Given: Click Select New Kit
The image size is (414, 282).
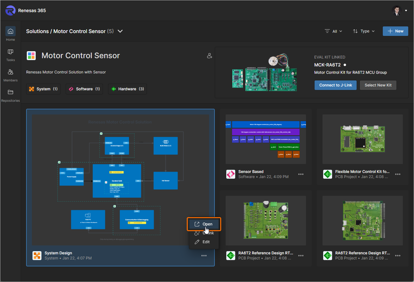Looking at the screenshot, I should coord(378,85).
